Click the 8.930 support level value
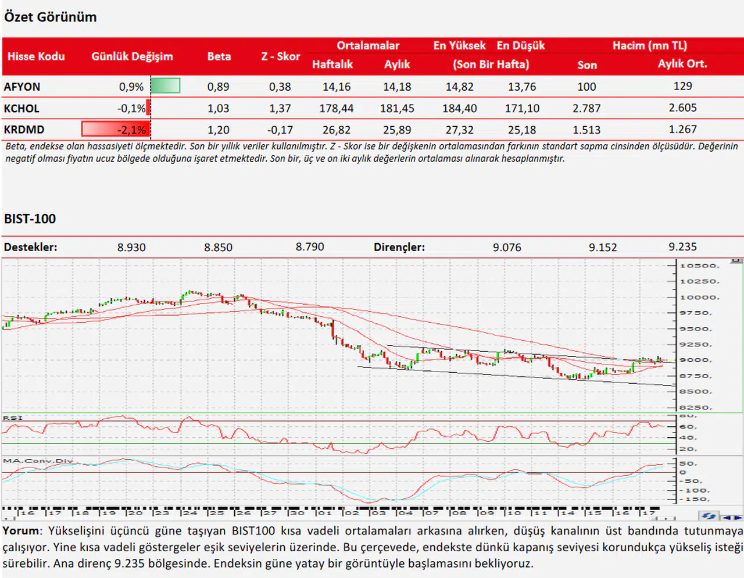Screen dimensions: 744x578 click(x=131, y=247)
